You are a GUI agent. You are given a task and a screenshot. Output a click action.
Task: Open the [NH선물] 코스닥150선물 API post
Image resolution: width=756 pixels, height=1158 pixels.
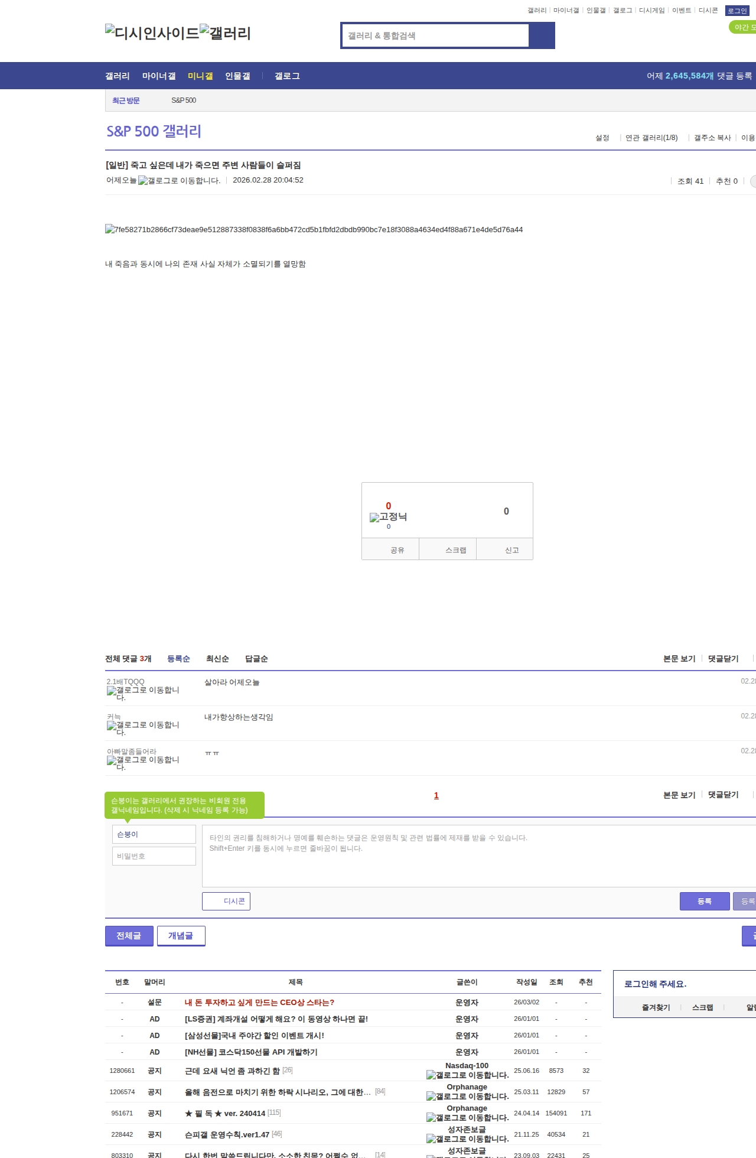(x=251, y=1052)
